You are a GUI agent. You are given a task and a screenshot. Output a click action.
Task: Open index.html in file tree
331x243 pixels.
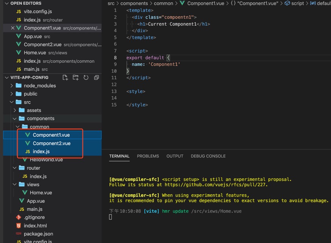pyautogui.click(x=35, y=226)
